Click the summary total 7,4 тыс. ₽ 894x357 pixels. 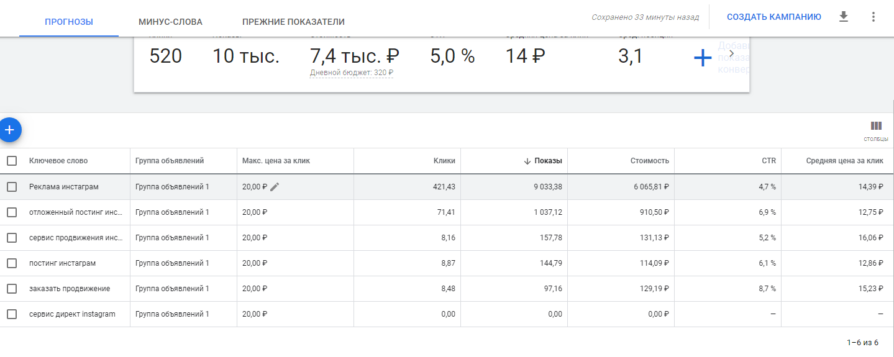tap(354, 56)
